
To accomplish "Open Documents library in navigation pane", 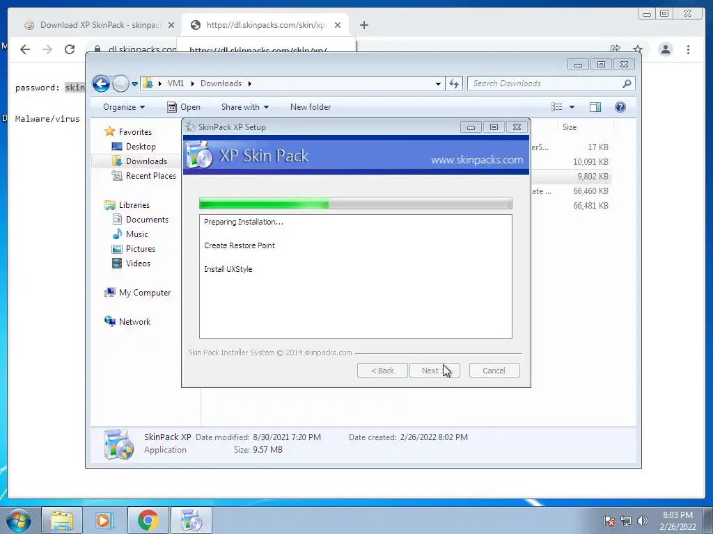I will coord(140,219).
